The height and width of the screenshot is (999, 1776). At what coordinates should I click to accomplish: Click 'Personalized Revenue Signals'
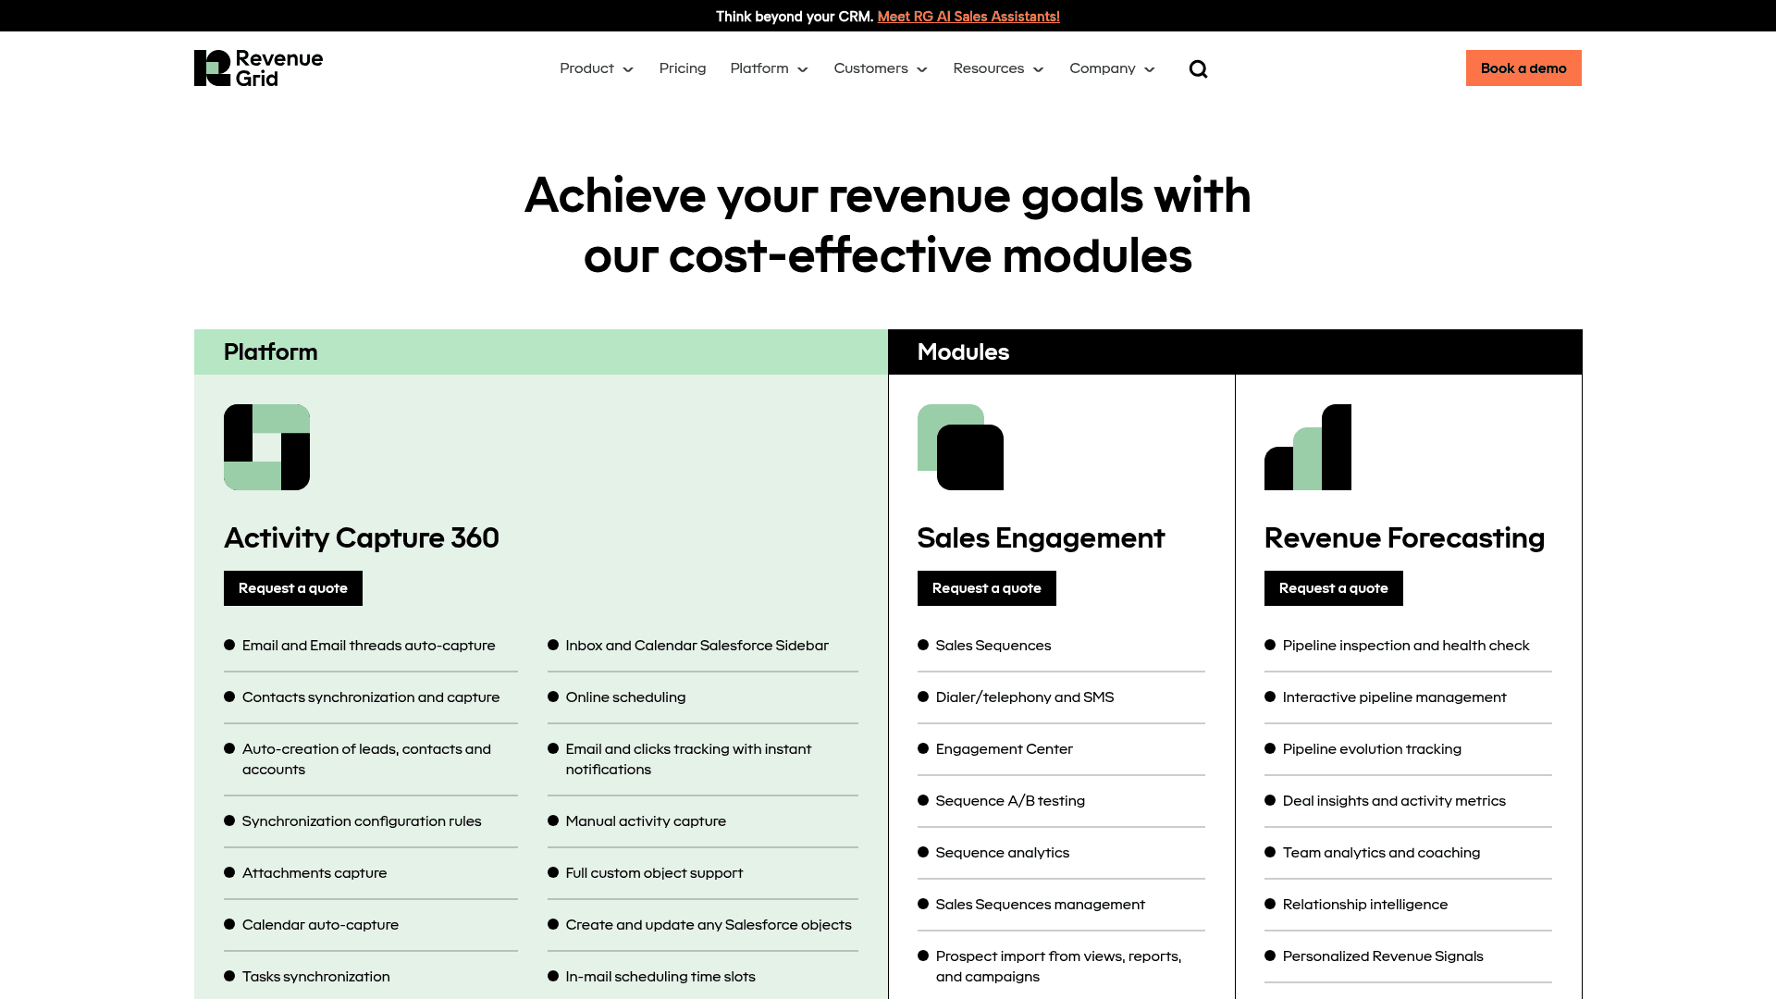(x=1383, y=956)
